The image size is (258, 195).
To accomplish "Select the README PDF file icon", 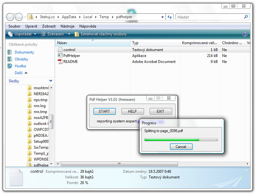I will tap(60, 61).
